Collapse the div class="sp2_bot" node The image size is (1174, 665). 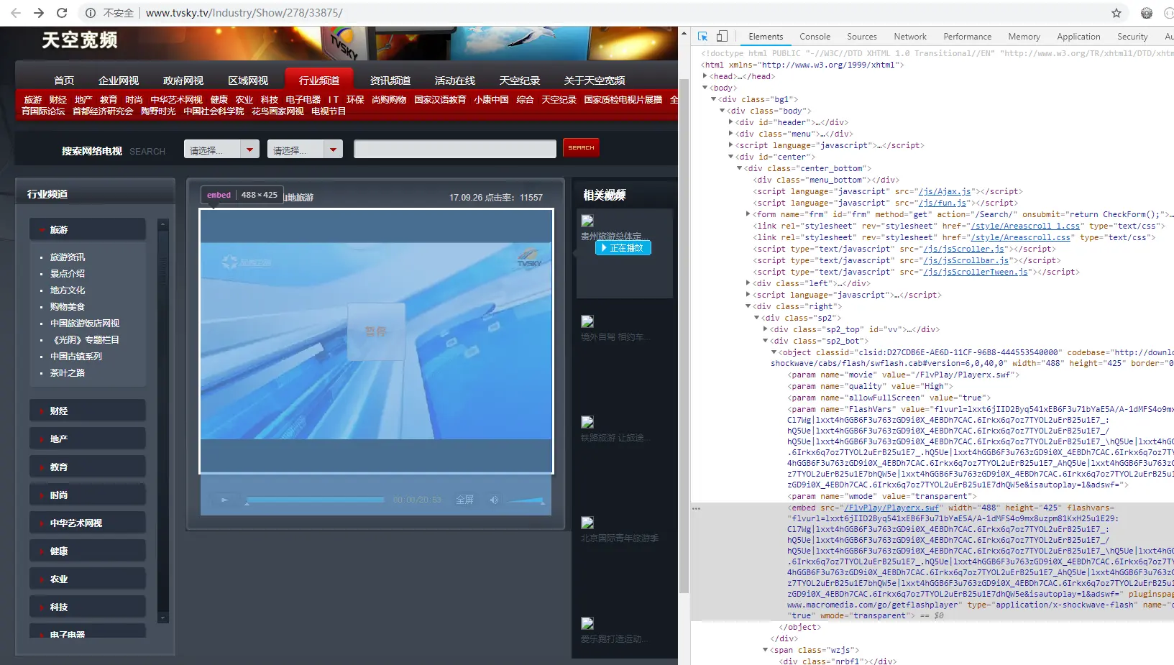766,341
